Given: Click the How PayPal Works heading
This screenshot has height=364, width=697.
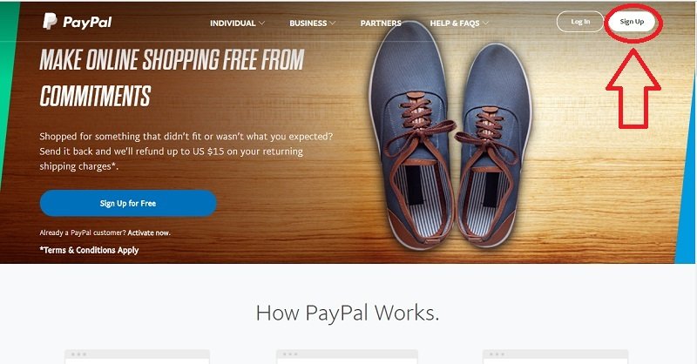Looking at the screenshot, I should pyautogui.click(x=348, y=313).
